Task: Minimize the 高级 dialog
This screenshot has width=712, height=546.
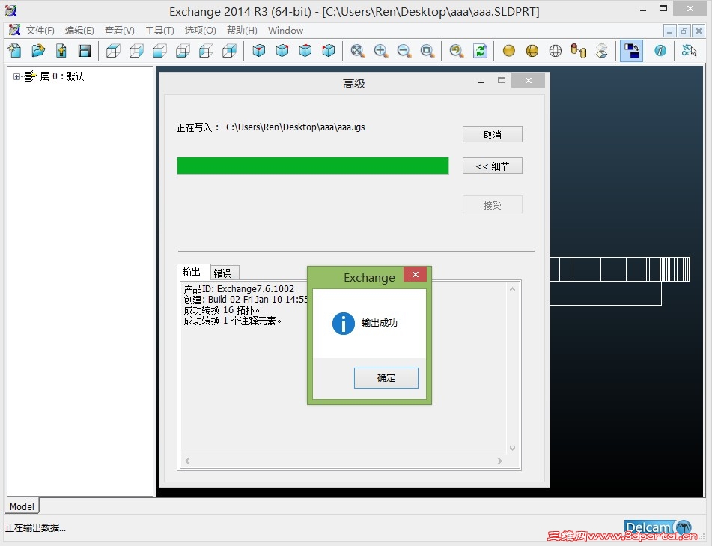Action: tap(481, 81)
